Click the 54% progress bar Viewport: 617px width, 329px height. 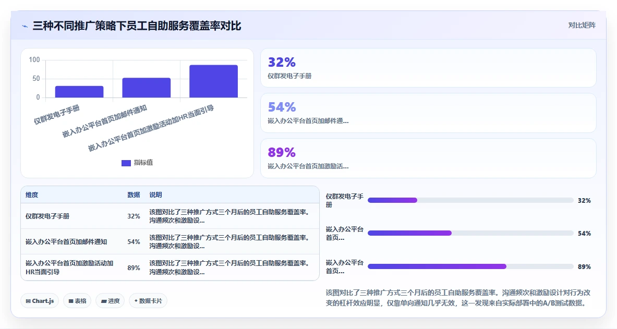pos(470,234)
